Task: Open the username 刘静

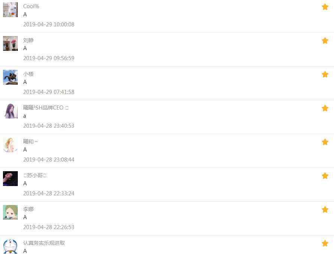Action: [x=28, y=40]
